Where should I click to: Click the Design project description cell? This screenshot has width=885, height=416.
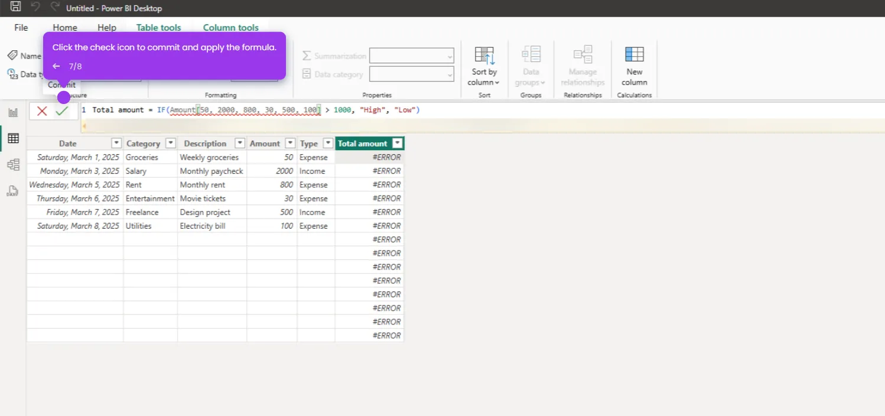coord(212,212)
